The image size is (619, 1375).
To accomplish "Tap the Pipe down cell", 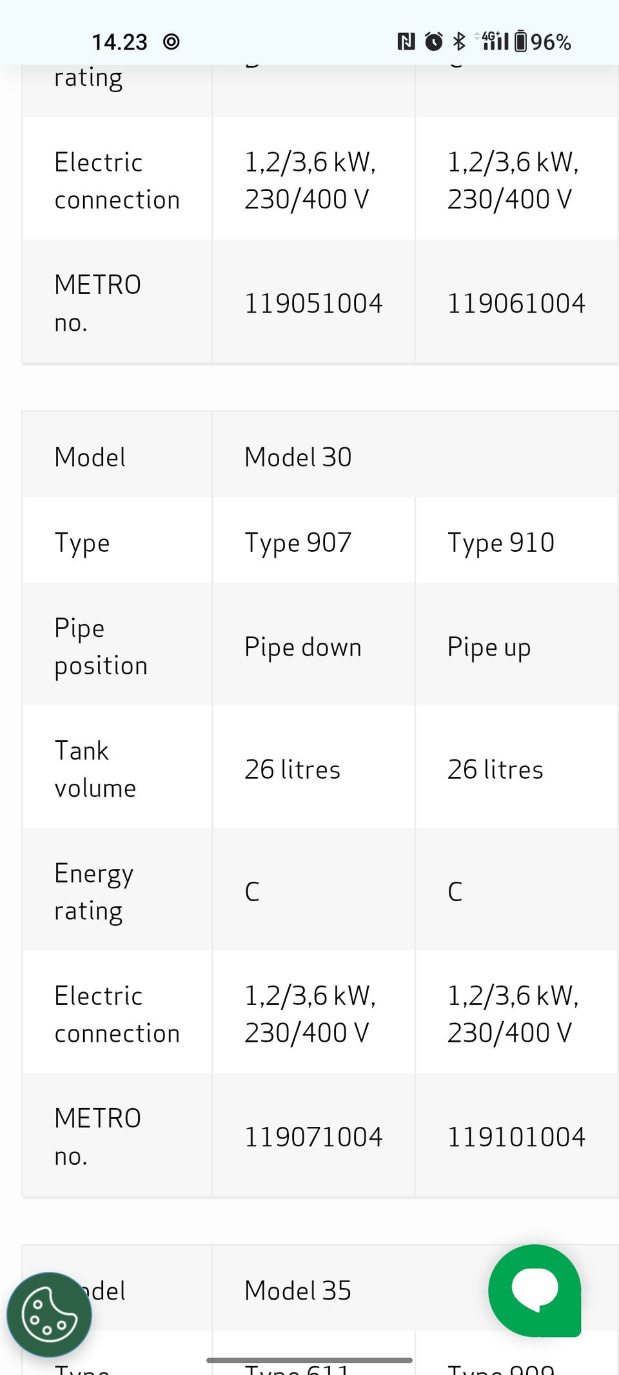I will point(302,647).
